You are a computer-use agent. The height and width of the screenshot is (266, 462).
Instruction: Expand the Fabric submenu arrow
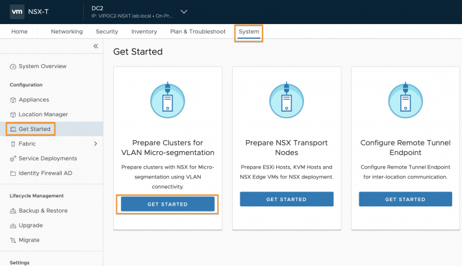[x=95, y=143]
